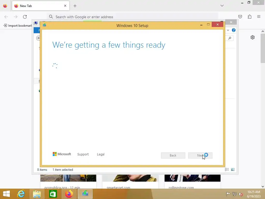Open the Firefox list all tabs dropdown
The height and width of the screenshot is (199, 265).
pyautogui.click(x=222, y=6)
